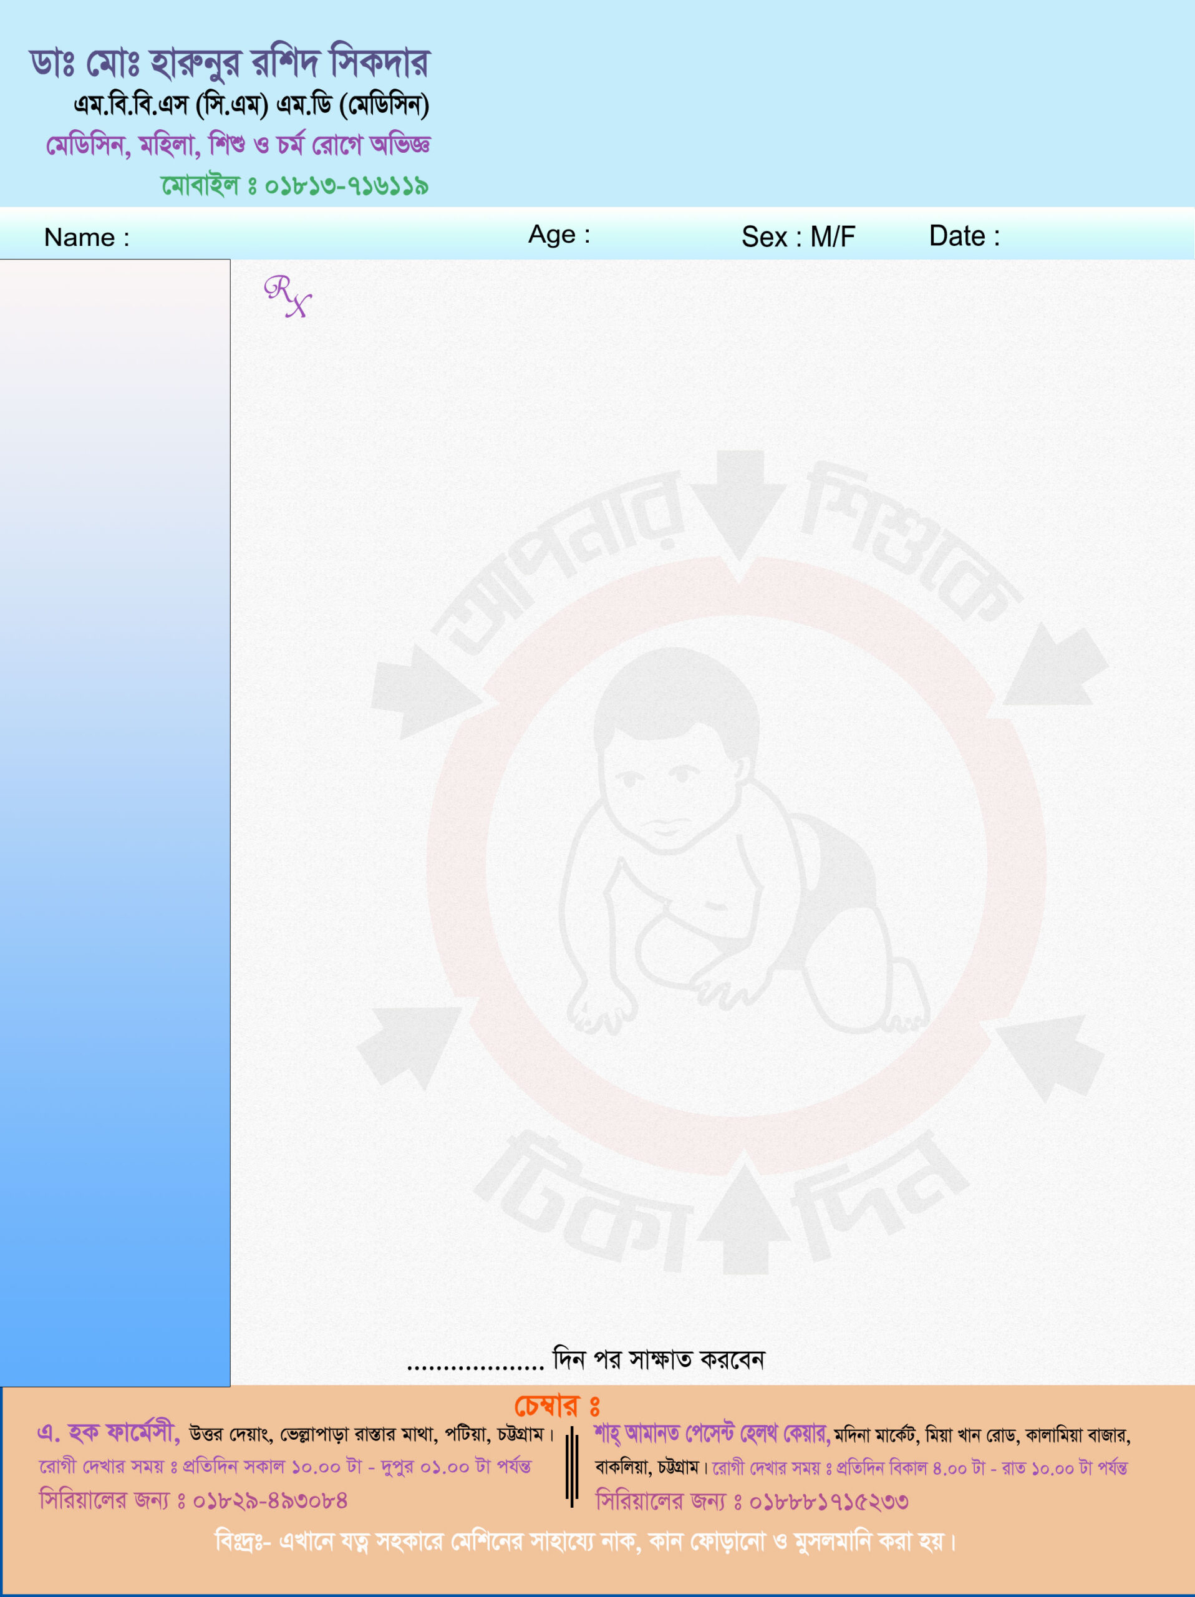The height and width of the screenshot is (1597, 1195).
Task: Click the green mobile number ০১৮১৩-৭১৬১১৯
Action: coord(346,187)
